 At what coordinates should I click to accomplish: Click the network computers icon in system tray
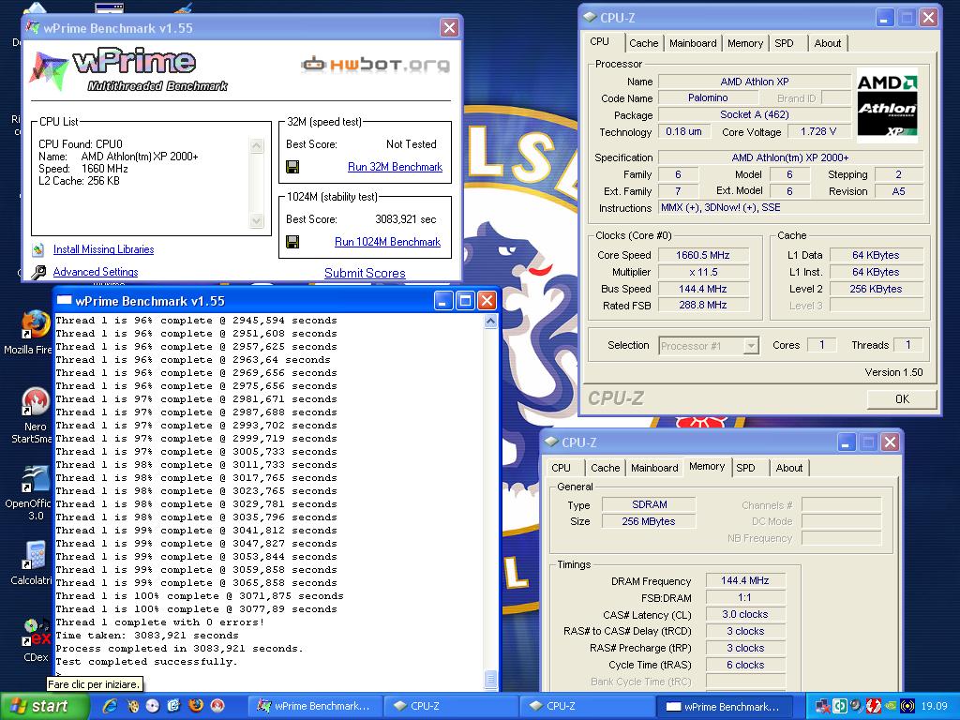pyautogui.click(x=822, y=707)
